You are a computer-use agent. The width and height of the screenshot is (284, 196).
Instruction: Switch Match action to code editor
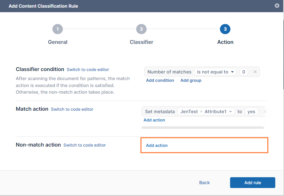coord(72,109)
